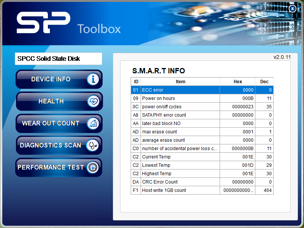Select the later bad block NO row
304x228 pixels.
pos(202,123)
